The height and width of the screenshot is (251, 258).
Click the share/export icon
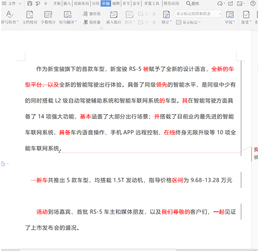[x=231, y=4]
